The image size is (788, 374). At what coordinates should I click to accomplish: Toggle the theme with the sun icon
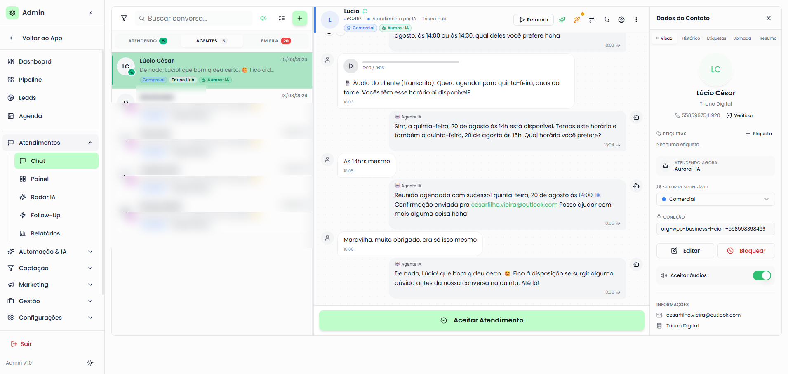[90, 363]
